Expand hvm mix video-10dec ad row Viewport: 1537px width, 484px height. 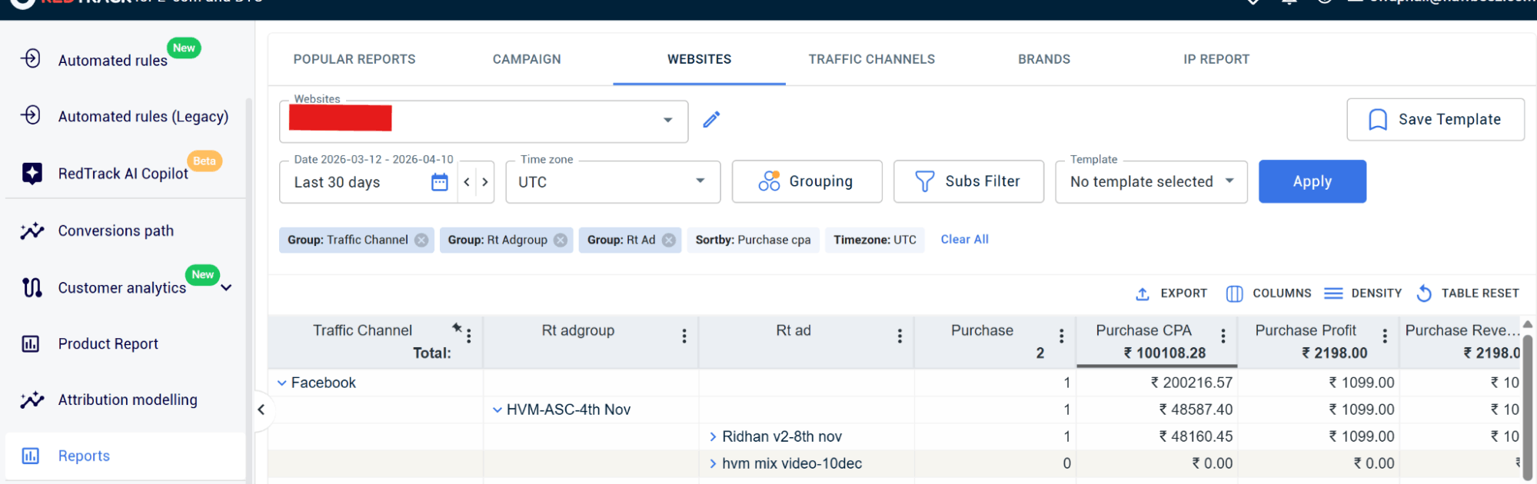[x=713, y=463]
